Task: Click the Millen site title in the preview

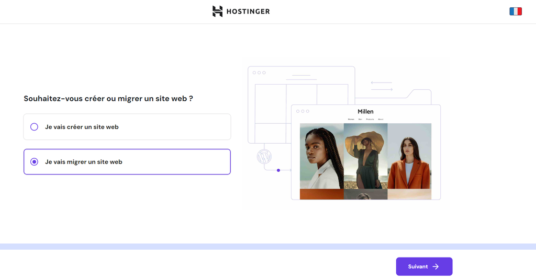Action: tap(365, 111)
